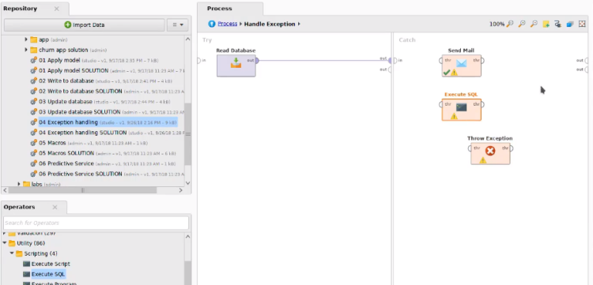Viewport: 593px width, 285px height.
Task: Select the Send Mail operator
Action: click(462, 66)
